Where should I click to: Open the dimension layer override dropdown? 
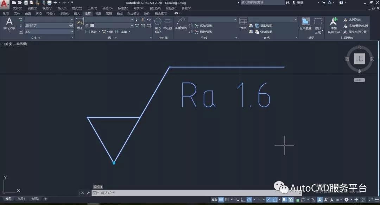[x=132, y=26]
